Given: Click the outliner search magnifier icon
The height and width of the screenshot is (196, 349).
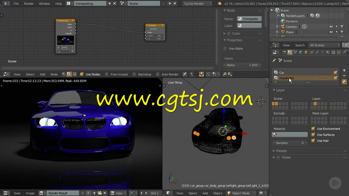Looking at the screenshot, I should point(345,45).
